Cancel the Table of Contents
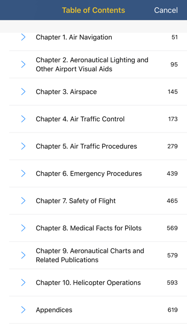187x333 pixels. pos(166,10)
